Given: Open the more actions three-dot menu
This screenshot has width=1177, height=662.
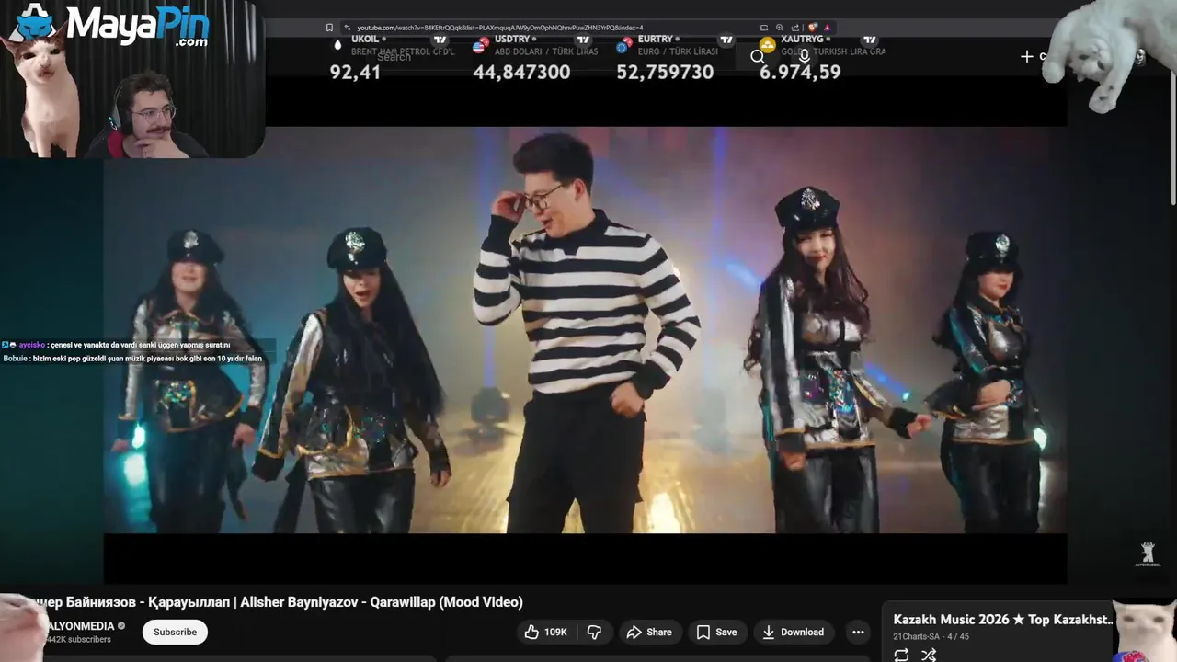Looking at the screenshot, I should tap(858, 632).
